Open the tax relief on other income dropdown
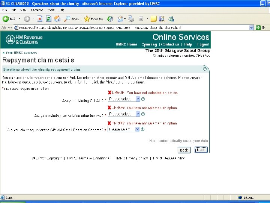 [124, 114]
